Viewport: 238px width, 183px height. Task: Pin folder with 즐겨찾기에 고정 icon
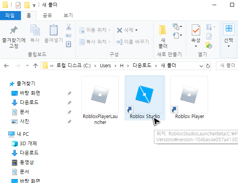point(14,37)
